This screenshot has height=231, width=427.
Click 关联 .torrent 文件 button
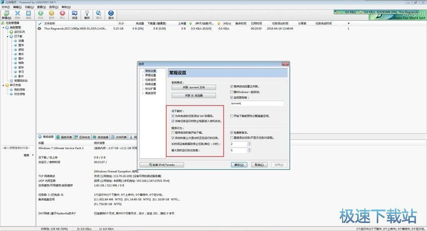coord(193,87)
